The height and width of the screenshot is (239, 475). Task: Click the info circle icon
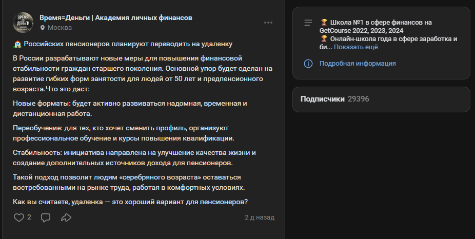(308, 64)
